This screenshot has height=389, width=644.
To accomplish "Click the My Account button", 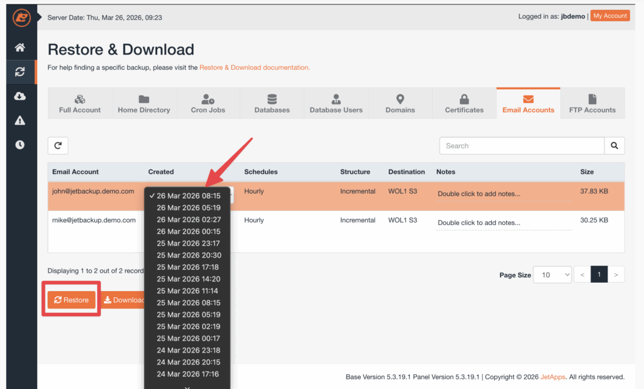I will tap(609, 16).
